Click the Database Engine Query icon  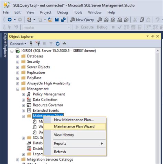100,20
